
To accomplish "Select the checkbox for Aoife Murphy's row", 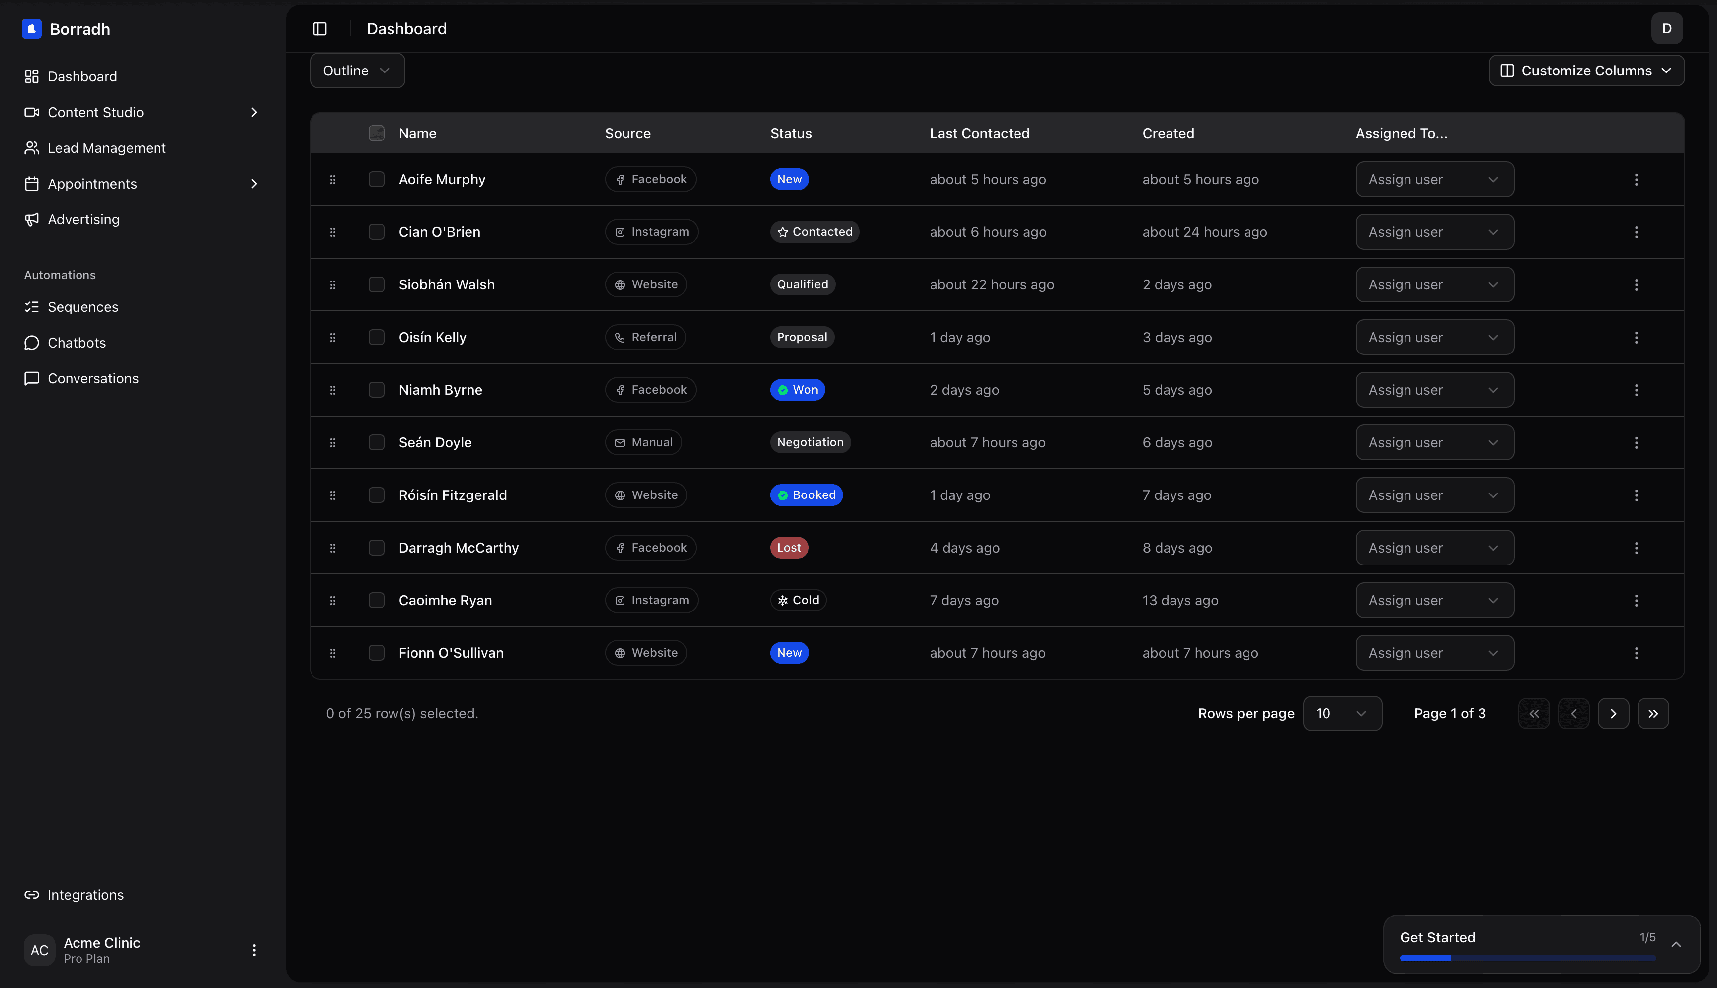I will coord(377,179).
